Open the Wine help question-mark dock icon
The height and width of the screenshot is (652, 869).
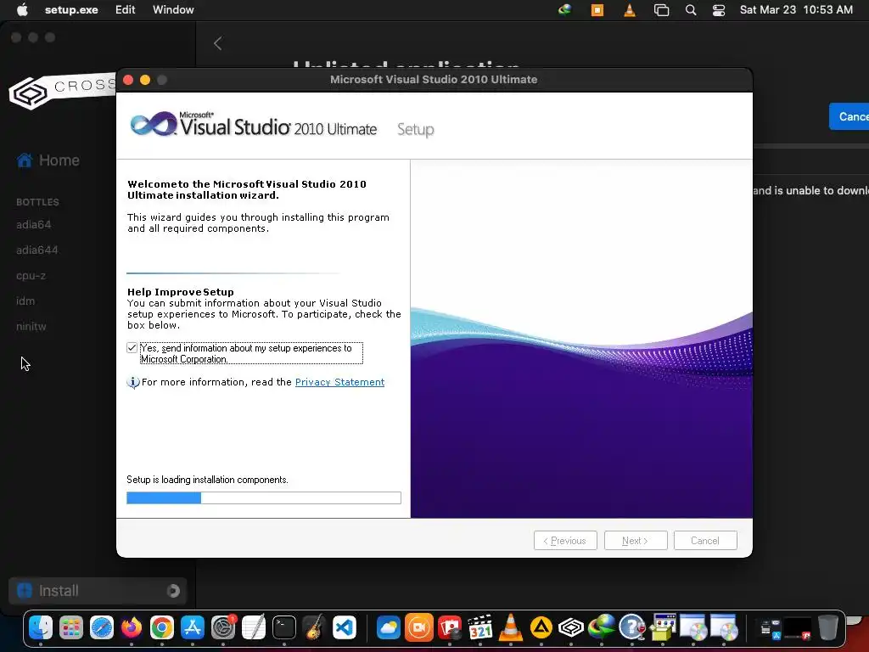[631, 628]
